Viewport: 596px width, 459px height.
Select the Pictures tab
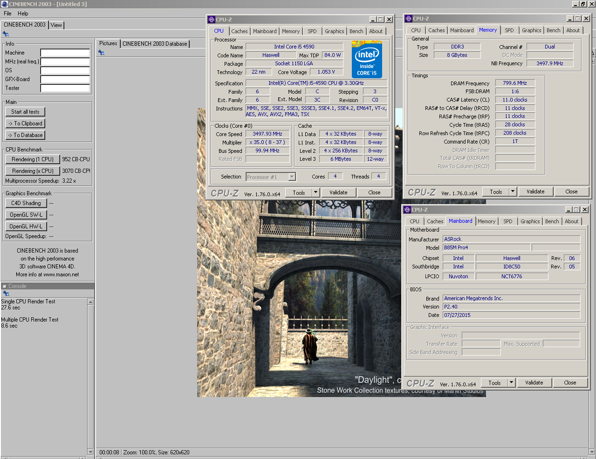tap(108, 43)
